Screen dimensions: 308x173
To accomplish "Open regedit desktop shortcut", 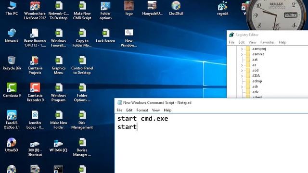I will tap(222, 8).
